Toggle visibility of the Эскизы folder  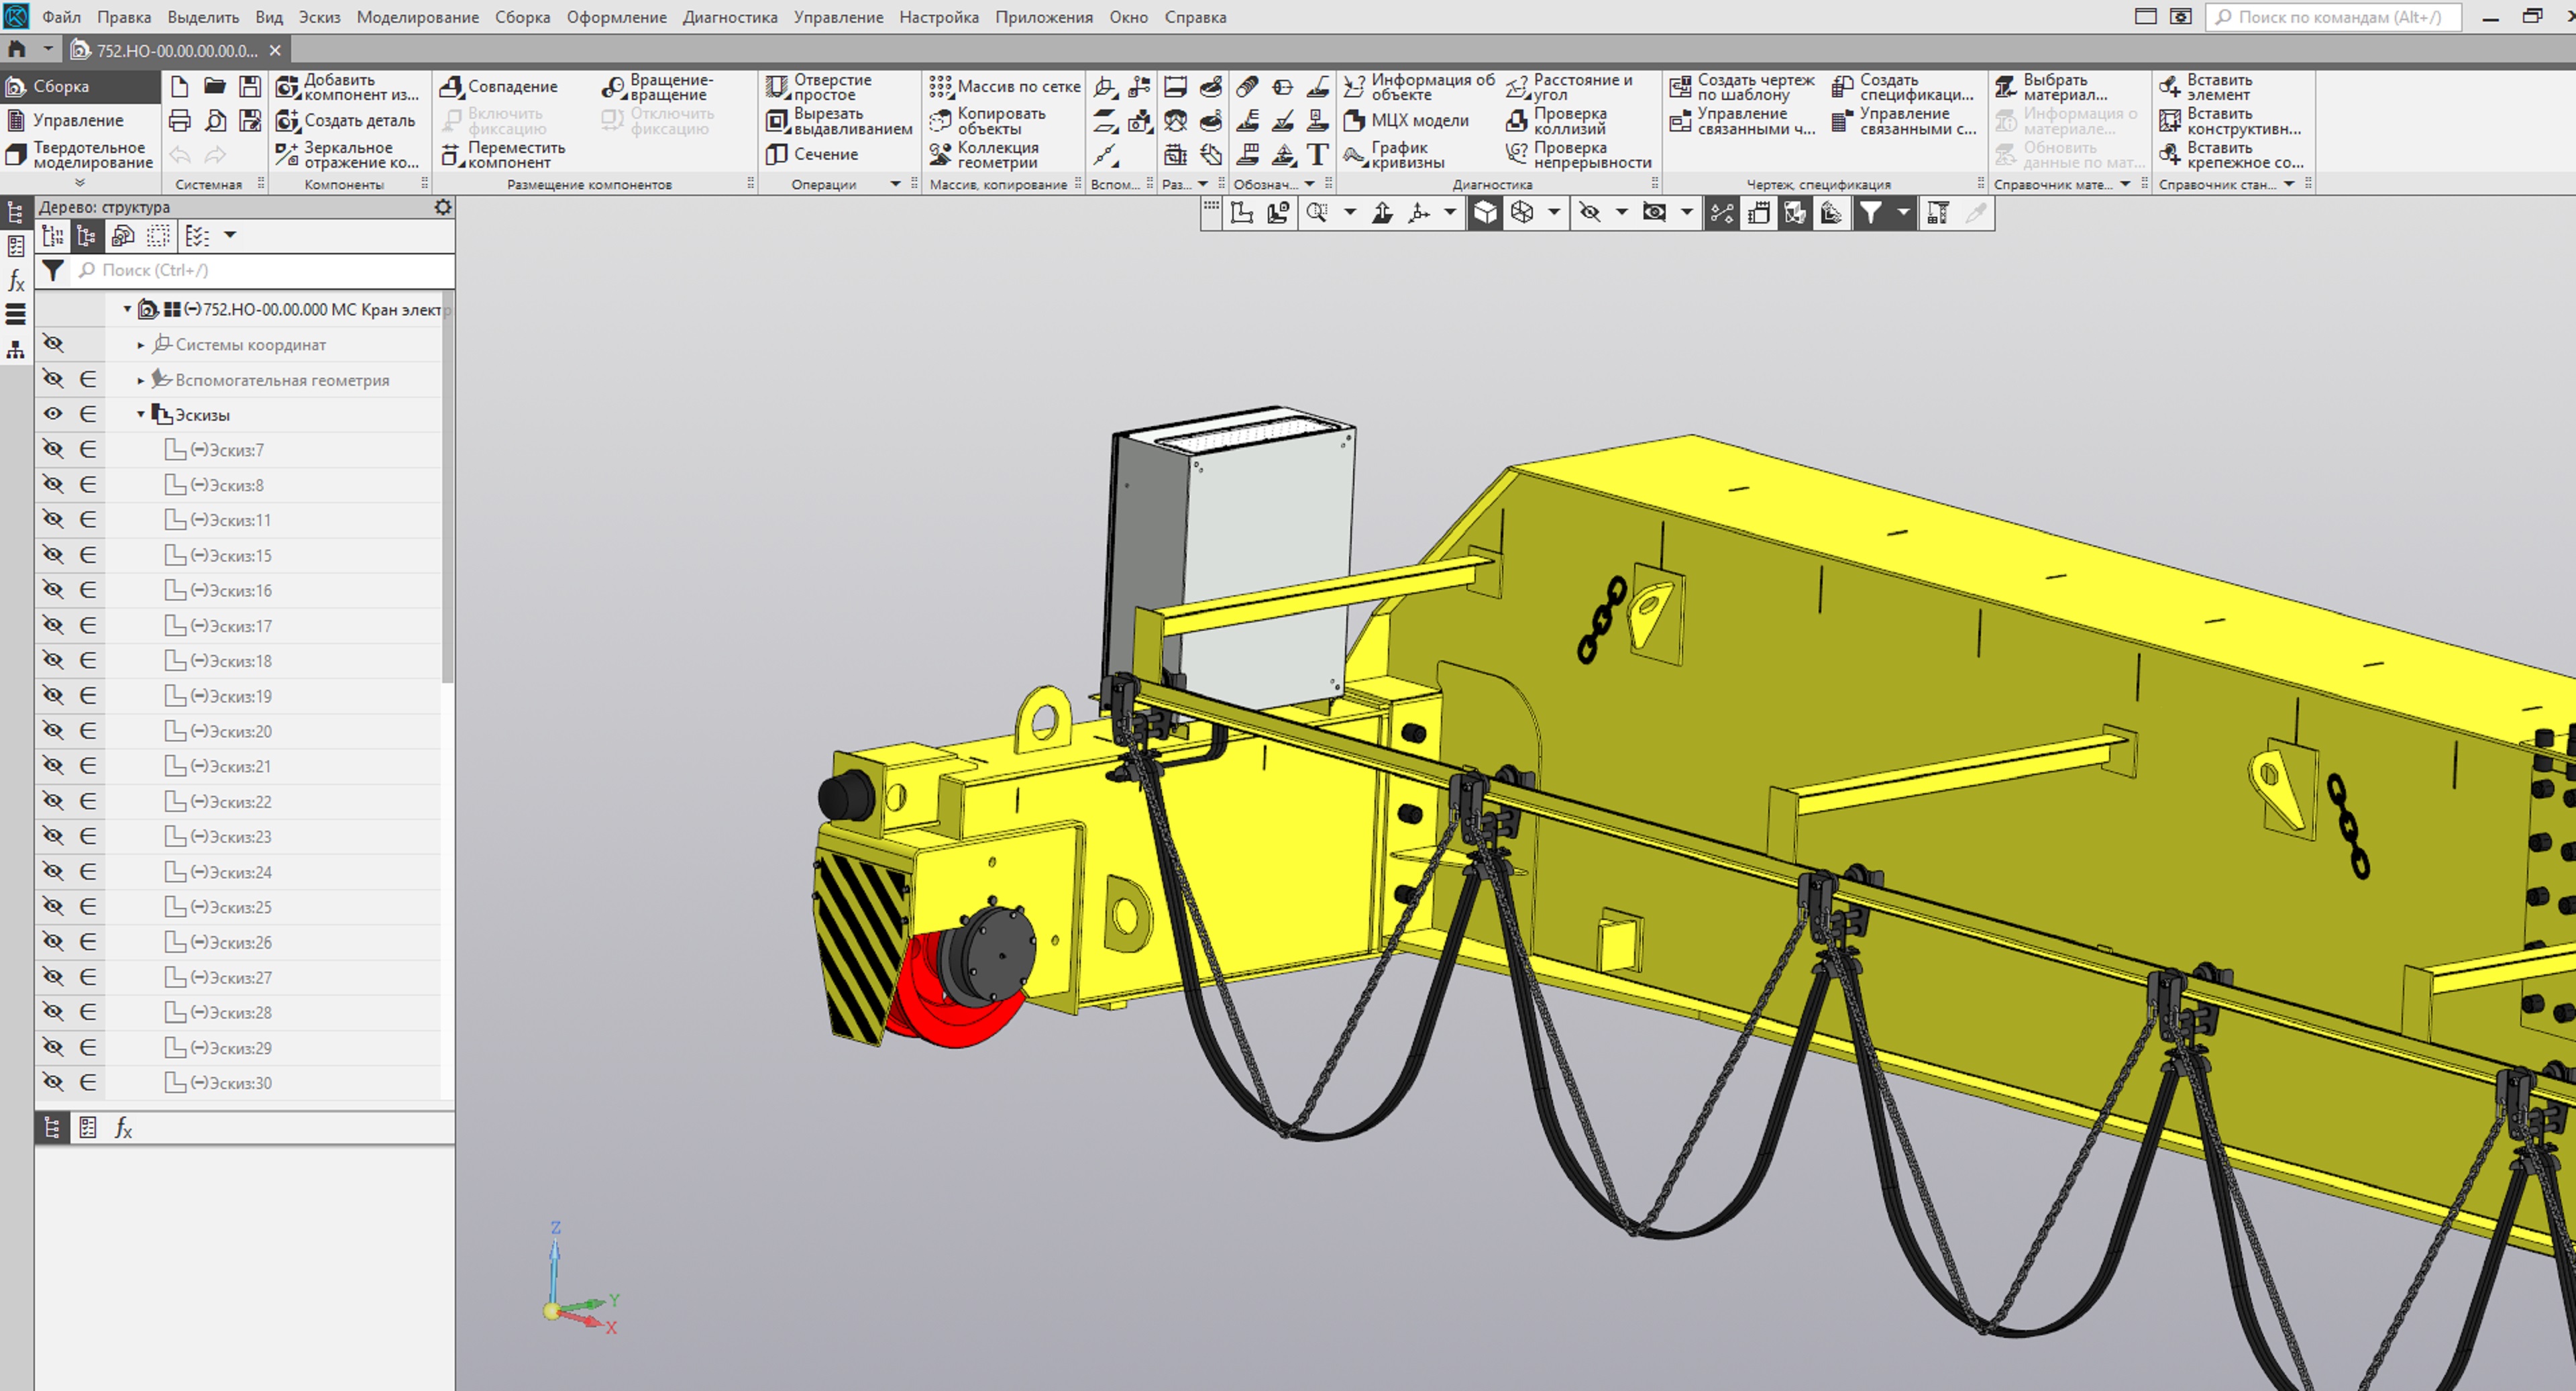pos(53,414)
